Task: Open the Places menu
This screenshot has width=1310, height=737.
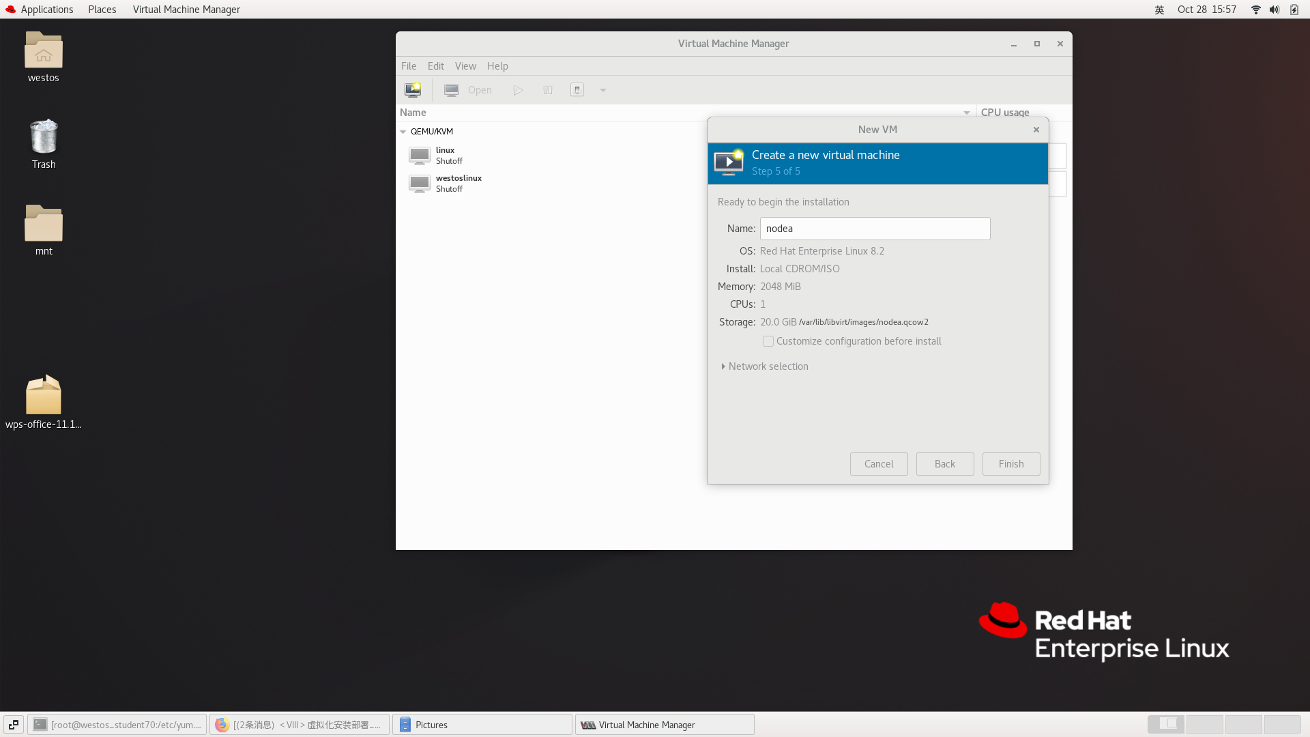Action: click(x=102, y=10)
